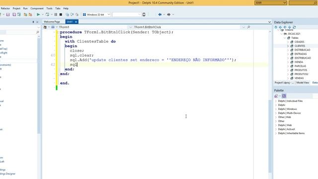Open the editor tabs list chevron
This screenshot has height=179, width=318.
[x=269, y=22]
